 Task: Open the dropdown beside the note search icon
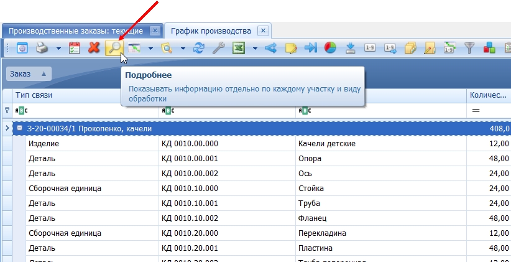[183, 49]
